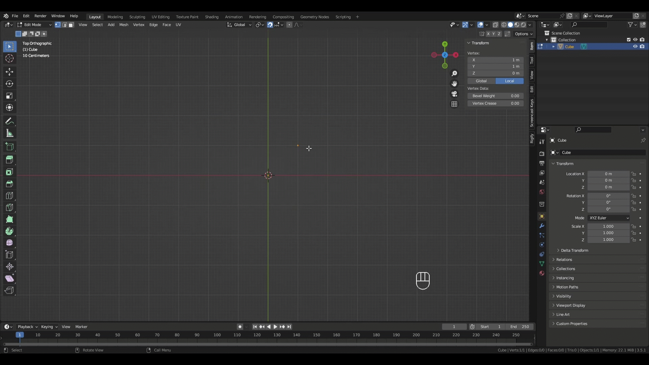
Task: Open the Tool sidebar tab
Action: tap(532, 60)
